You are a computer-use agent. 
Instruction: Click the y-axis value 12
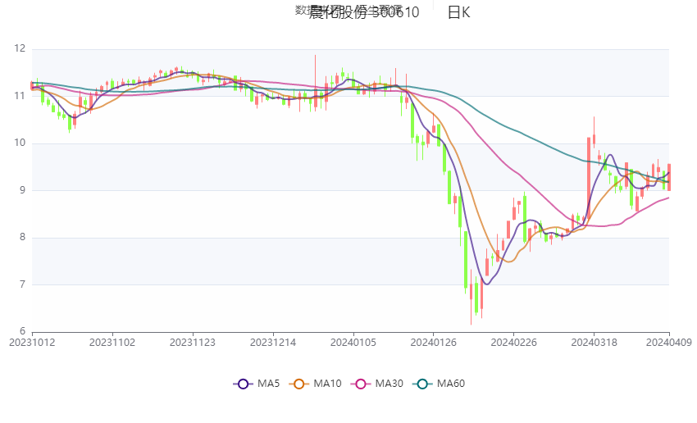20,49
